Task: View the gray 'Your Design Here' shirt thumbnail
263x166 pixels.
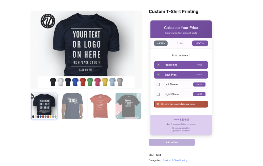Action: point(72,106)
